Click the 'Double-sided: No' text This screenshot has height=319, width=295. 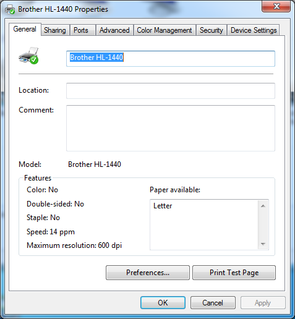[55, 204]
